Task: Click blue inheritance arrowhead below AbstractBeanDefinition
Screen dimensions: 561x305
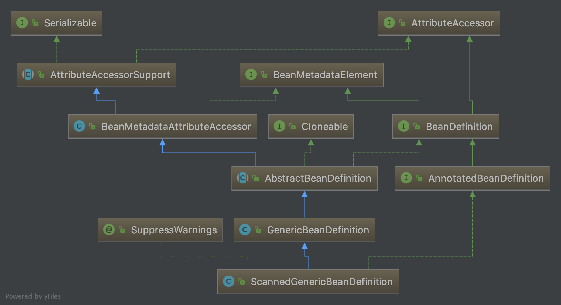Action: click(305, 194)
